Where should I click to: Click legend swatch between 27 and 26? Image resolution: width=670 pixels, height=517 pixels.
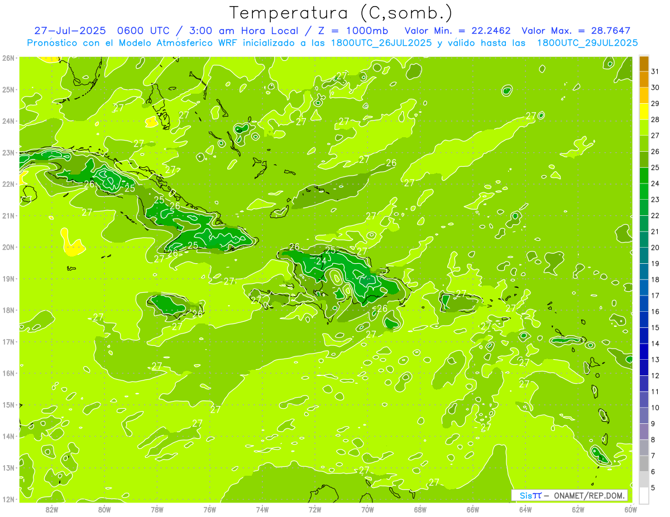click(644, 144)
